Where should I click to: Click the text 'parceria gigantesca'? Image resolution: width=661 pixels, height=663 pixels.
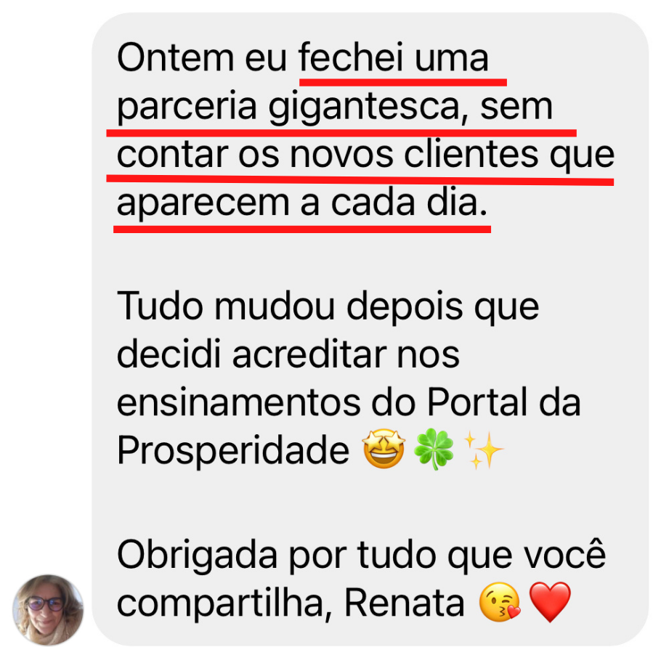point(288,107)
